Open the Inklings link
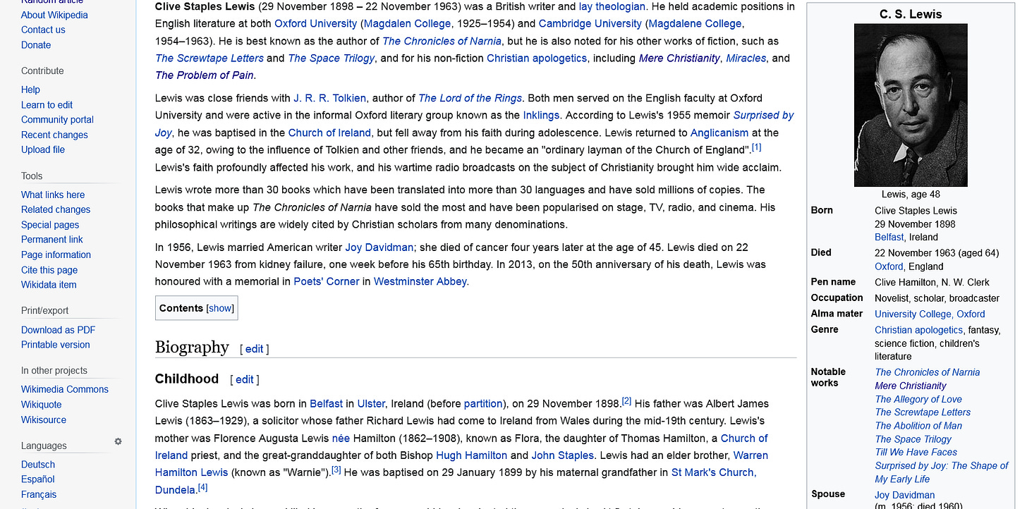 coord(541,115)
